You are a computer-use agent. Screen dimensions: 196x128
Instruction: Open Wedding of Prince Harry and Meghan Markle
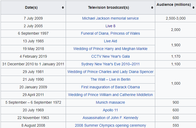pyautogui.click(x=110, y=49)
